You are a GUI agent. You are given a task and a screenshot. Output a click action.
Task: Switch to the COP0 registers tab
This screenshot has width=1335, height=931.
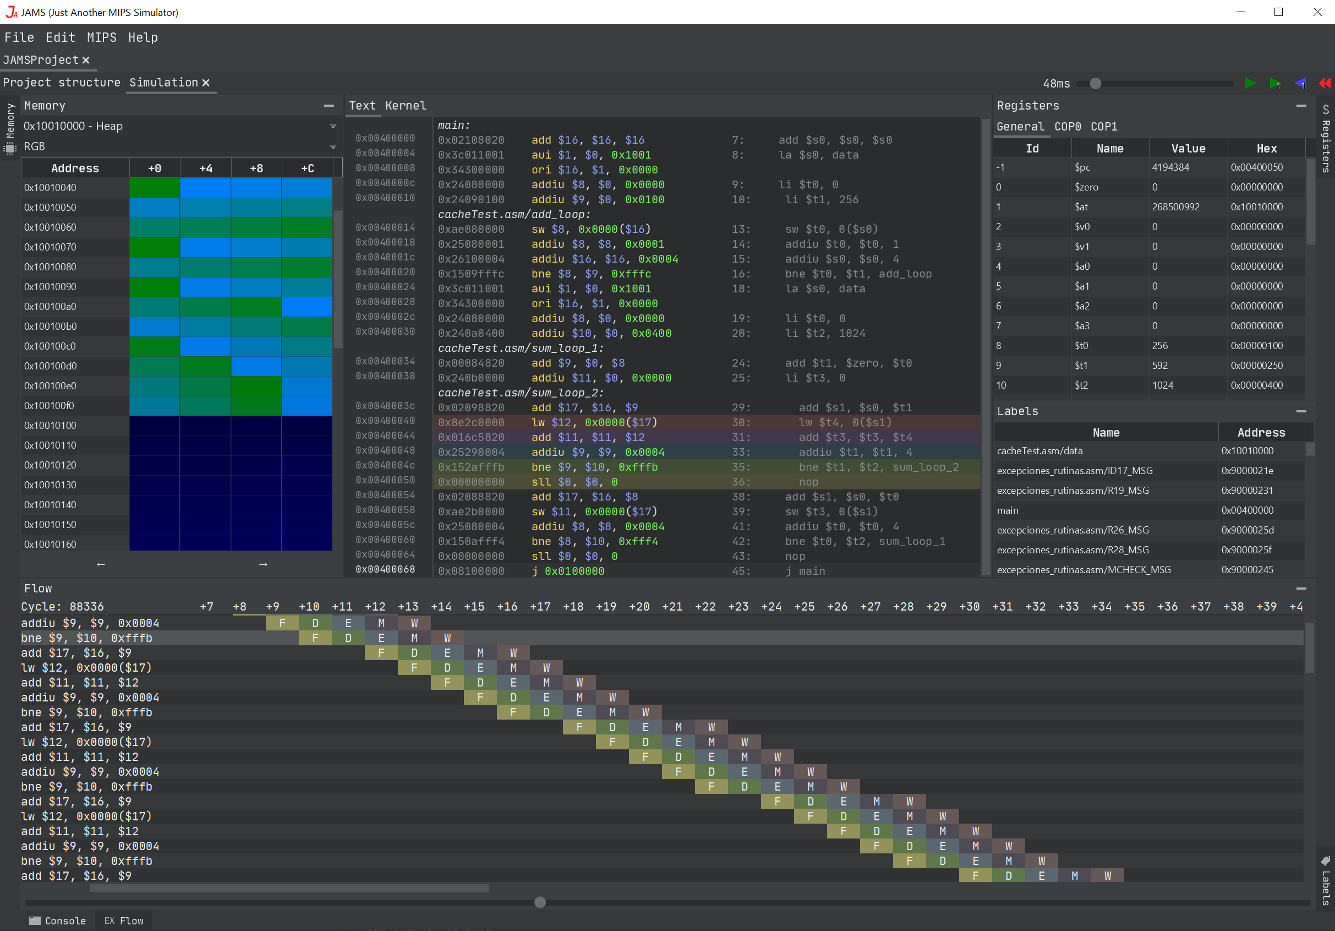1068,127
